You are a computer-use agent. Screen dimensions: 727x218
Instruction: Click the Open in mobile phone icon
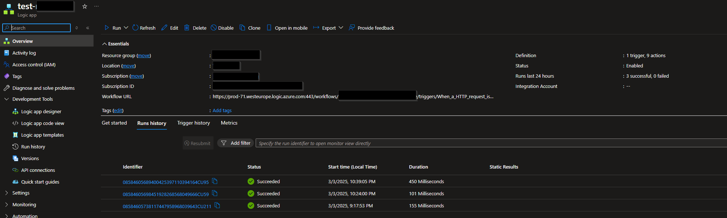(269, 27)
